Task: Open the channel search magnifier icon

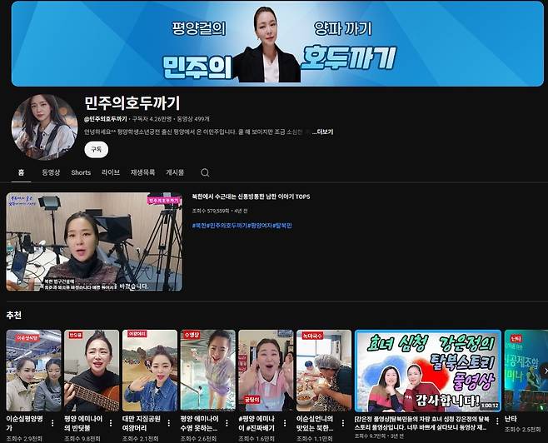Action: coord(205,172)
